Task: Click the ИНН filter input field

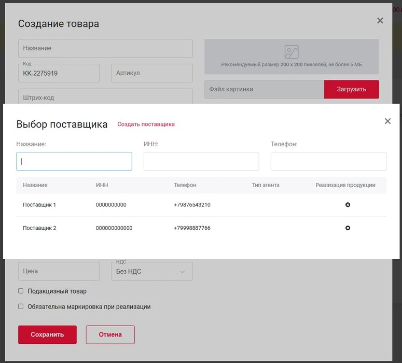Action: 201,161
